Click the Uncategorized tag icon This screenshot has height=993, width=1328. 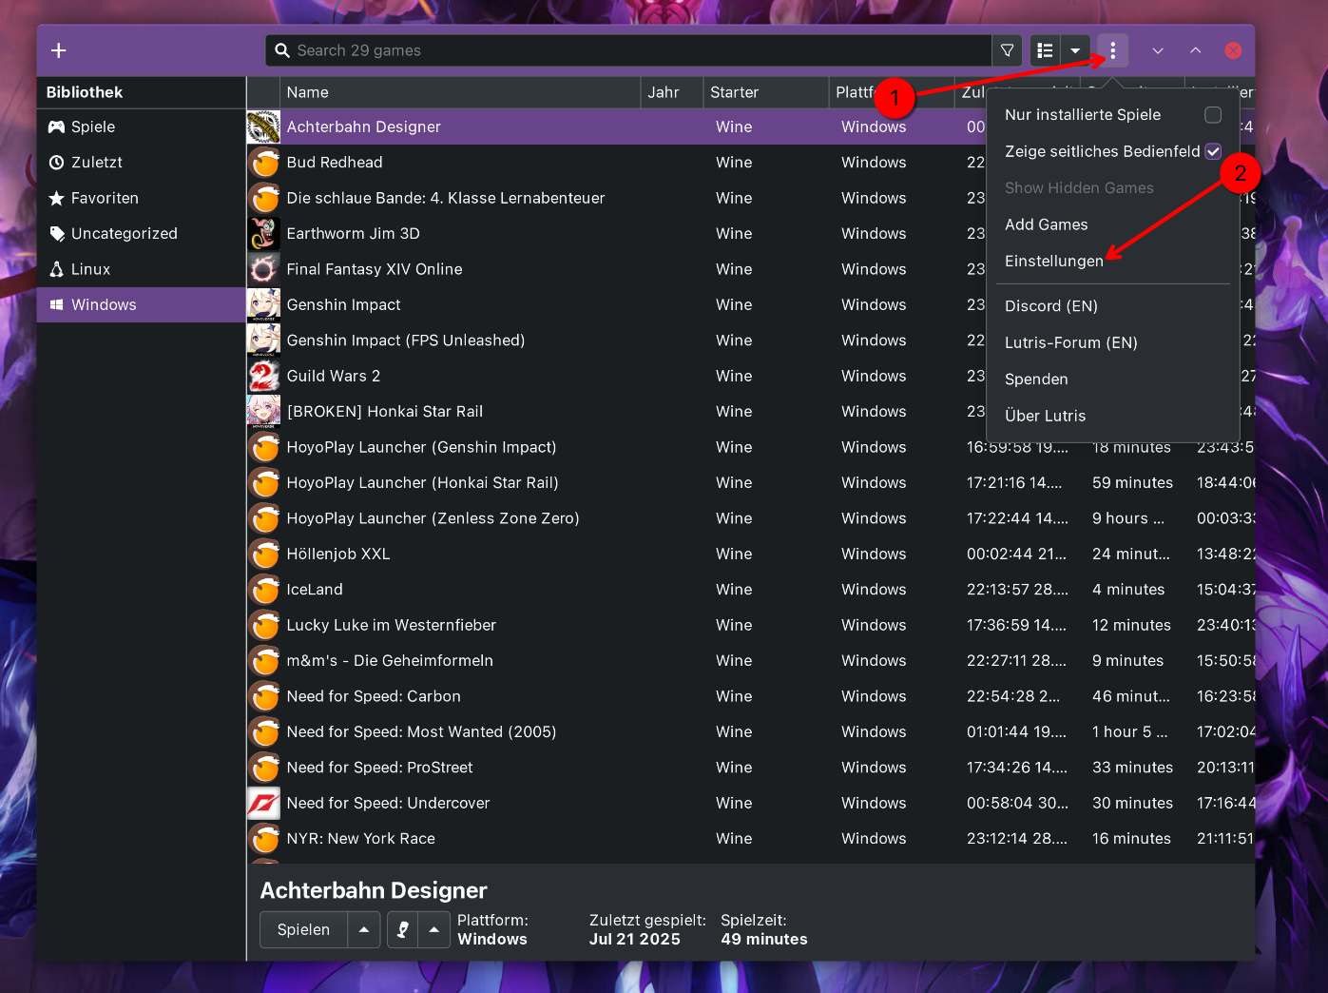tap(56, 233)
